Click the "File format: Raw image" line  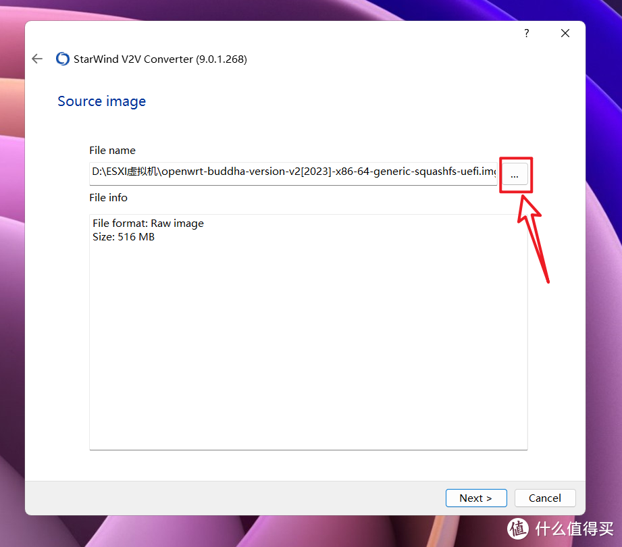pyautogui.click(x=148, y=224)
